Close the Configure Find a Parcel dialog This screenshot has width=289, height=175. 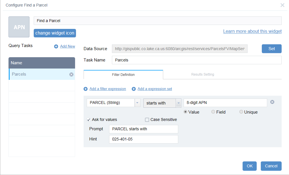tap(282, 5)
